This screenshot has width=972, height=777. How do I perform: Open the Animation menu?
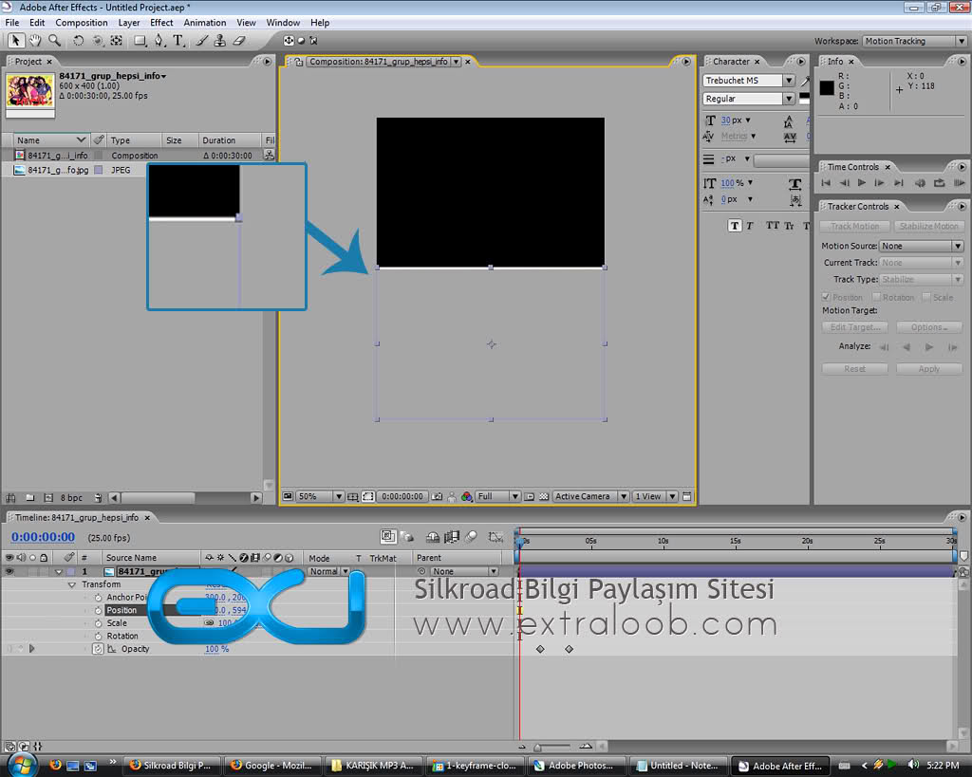coord(205,23)
